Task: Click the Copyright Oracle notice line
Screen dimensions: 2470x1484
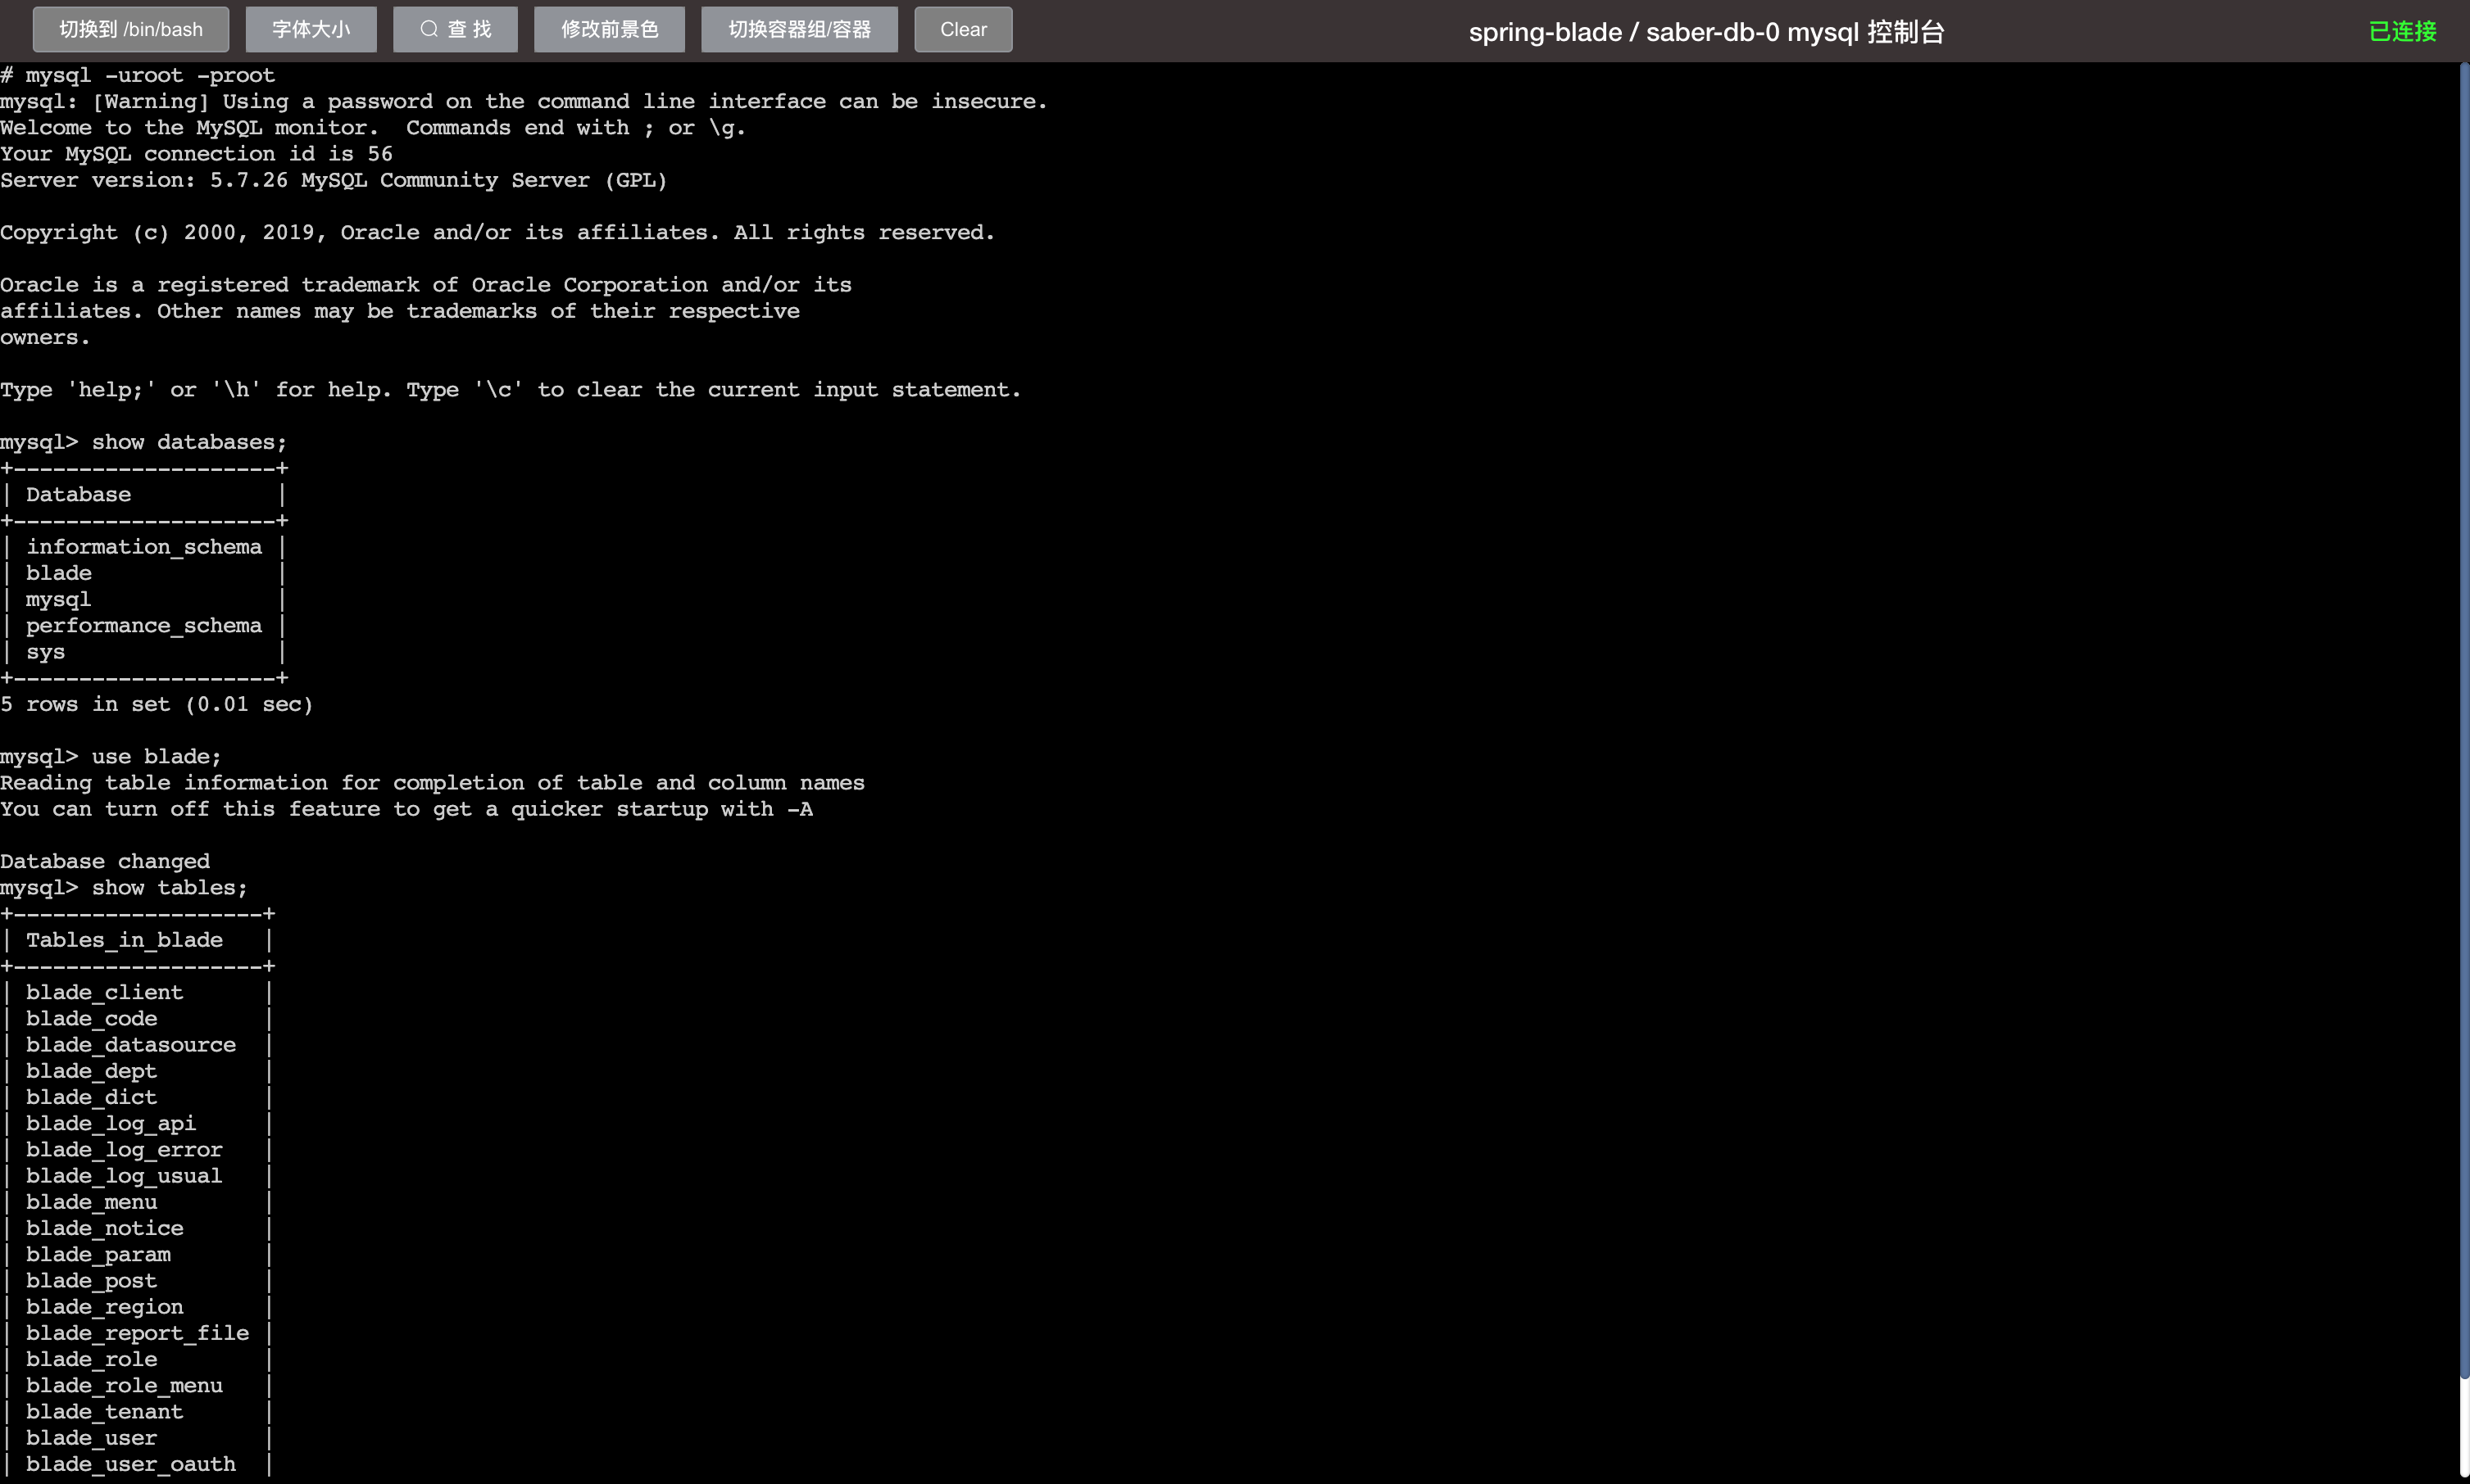Action: click(497, 233)
